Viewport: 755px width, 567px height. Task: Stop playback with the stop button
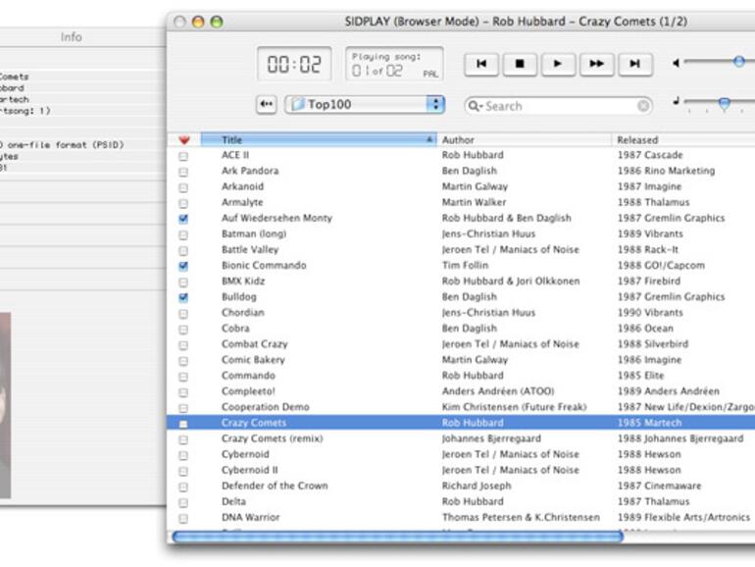pyautogui.click(x=520, y=64)
